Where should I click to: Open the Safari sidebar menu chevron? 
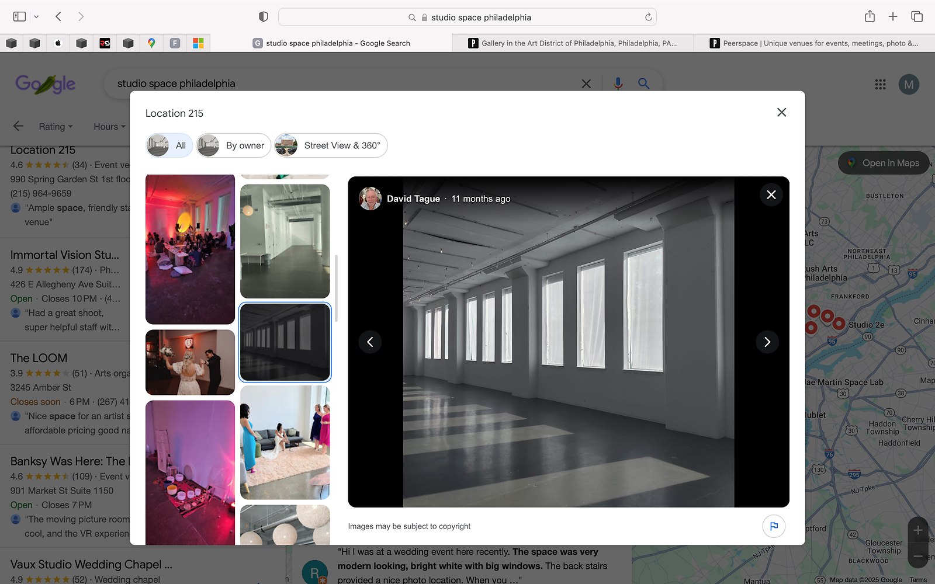tap(36, 17)
